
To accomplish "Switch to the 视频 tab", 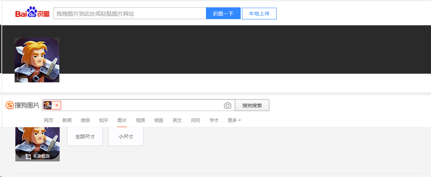I will pos(140,120).
